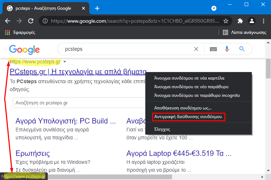Viewport: 271px width, 180px height.
Task: Start voice search with the microphone
Action: point(227,49)
